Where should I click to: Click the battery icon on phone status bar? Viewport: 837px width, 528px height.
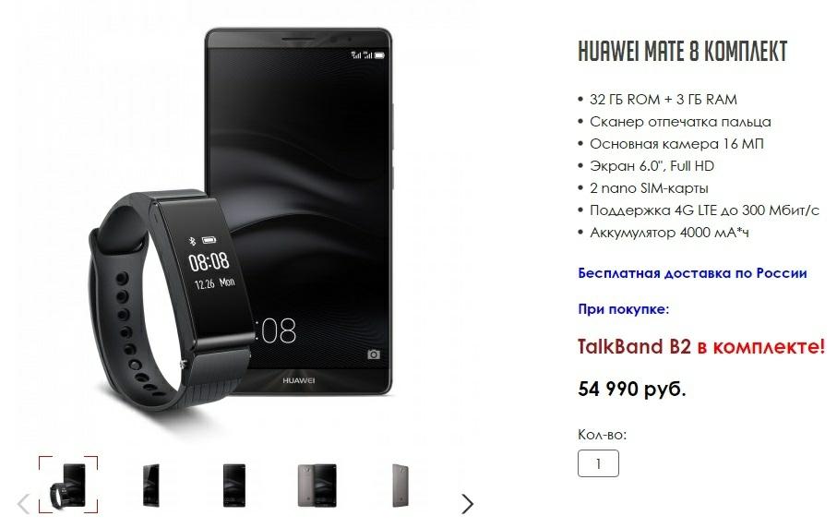379,55
